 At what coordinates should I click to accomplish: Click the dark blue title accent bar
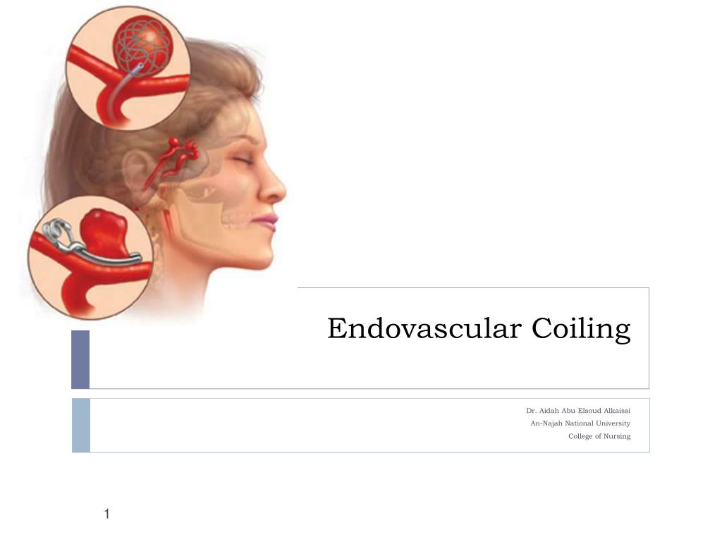coord(80,359)
